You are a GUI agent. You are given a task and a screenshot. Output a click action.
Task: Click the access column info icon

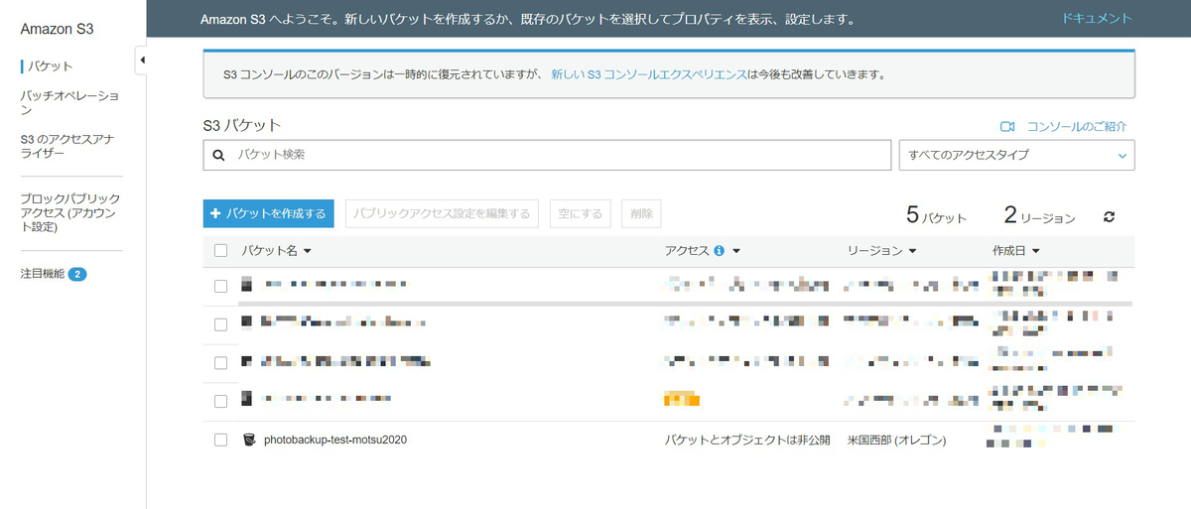tap(719, 251)
